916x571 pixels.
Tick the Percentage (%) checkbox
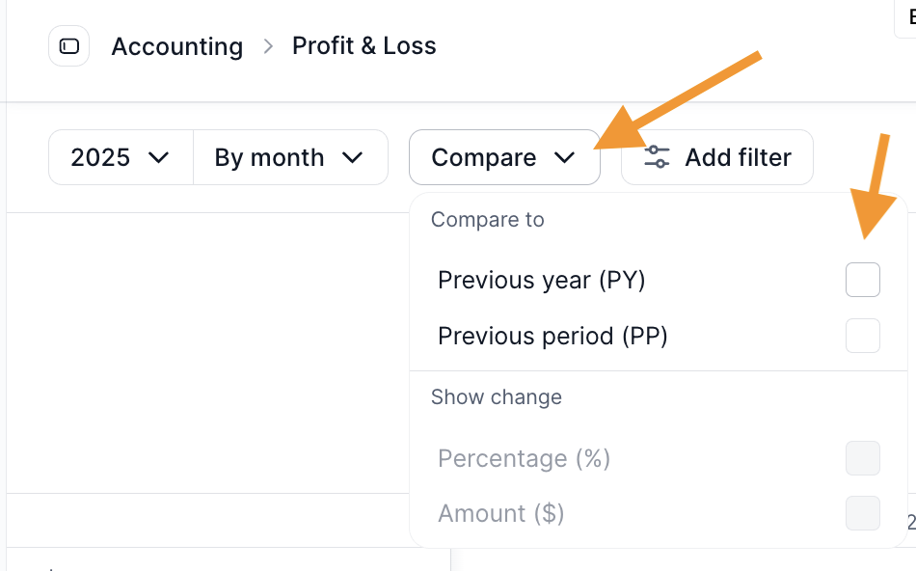tap(862, 458)
